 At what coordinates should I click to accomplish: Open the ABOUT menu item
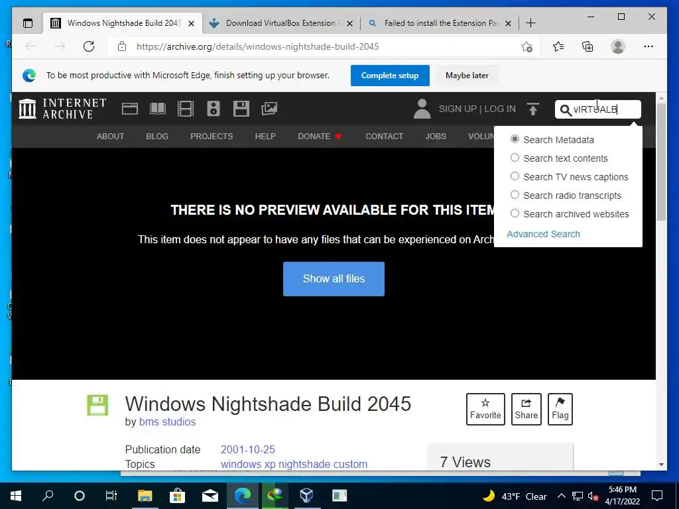coord(110,137)
